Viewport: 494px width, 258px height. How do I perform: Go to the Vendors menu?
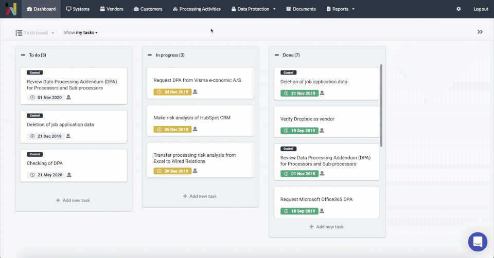[111, 9]
